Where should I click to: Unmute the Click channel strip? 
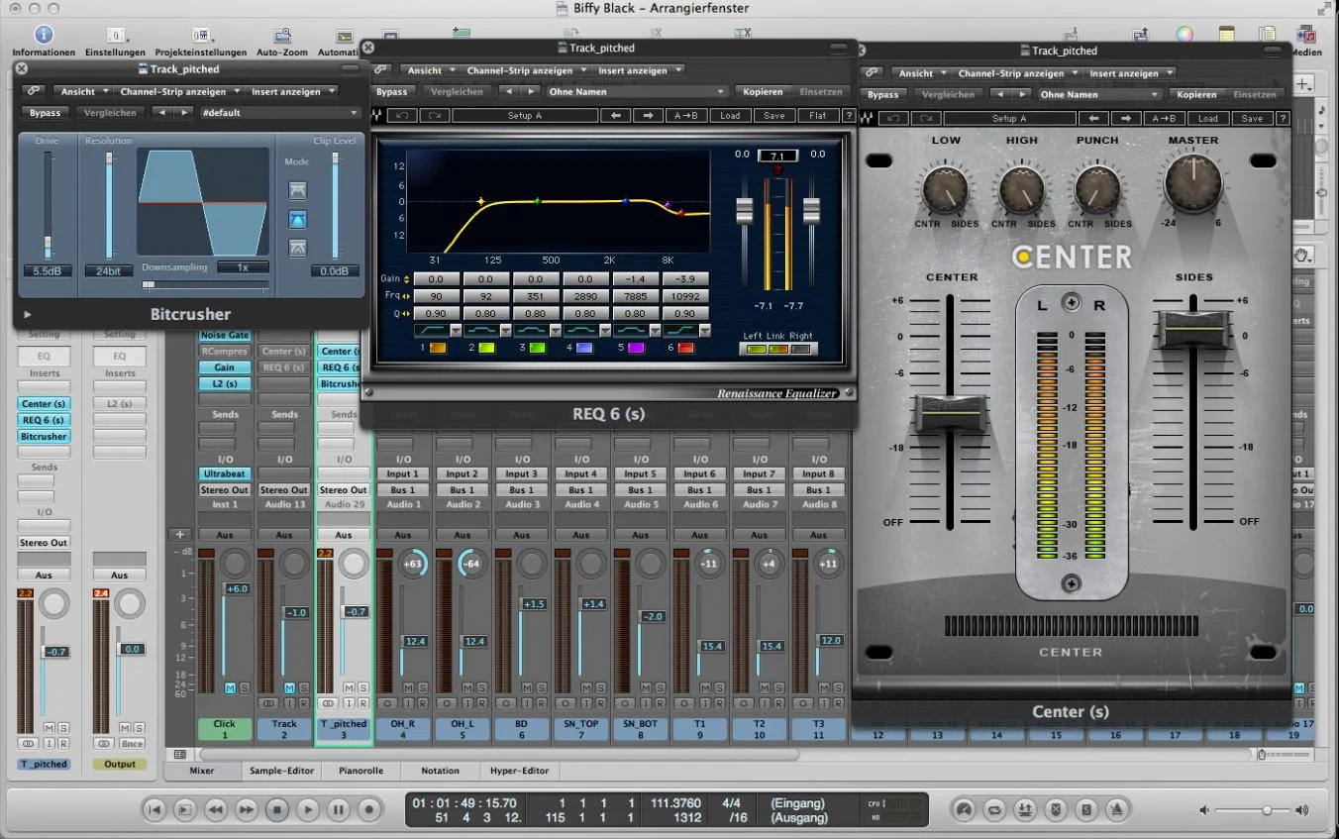(231, 687)
